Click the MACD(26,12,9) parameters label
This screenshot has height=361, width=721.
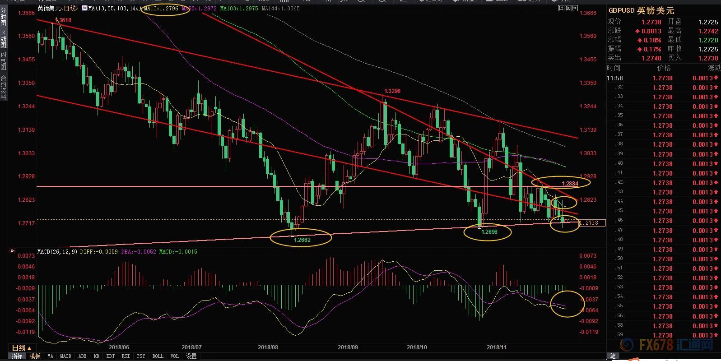click(57, 251)
